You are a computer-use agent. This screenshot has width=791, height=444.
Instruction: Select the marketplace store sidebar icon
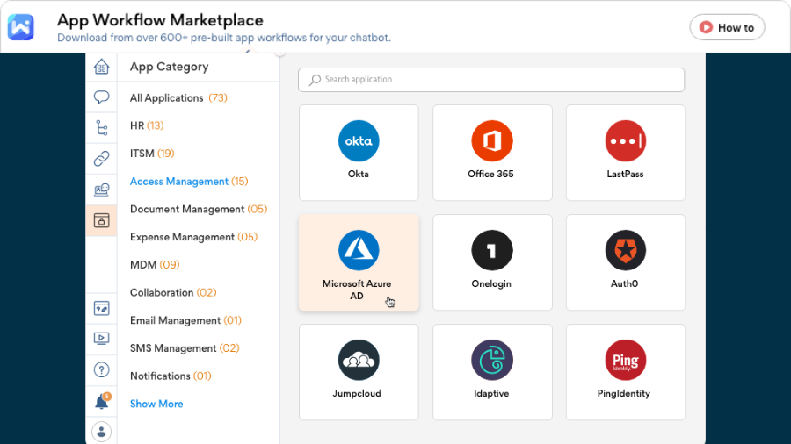click(x=101, y=220)
